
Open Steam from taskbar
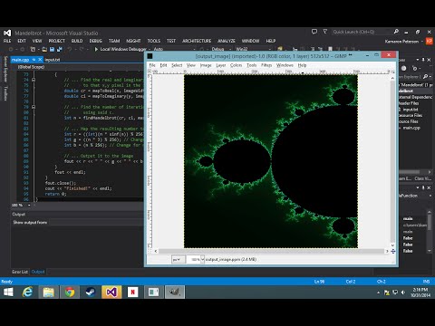pyautogui.click(x=91, y=292)
